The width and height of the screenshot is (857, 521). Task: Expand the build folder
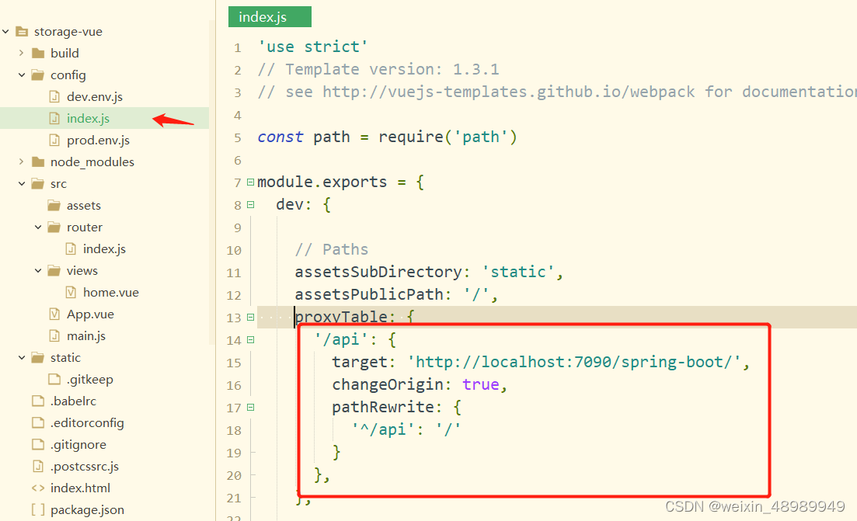click(22, 53)
